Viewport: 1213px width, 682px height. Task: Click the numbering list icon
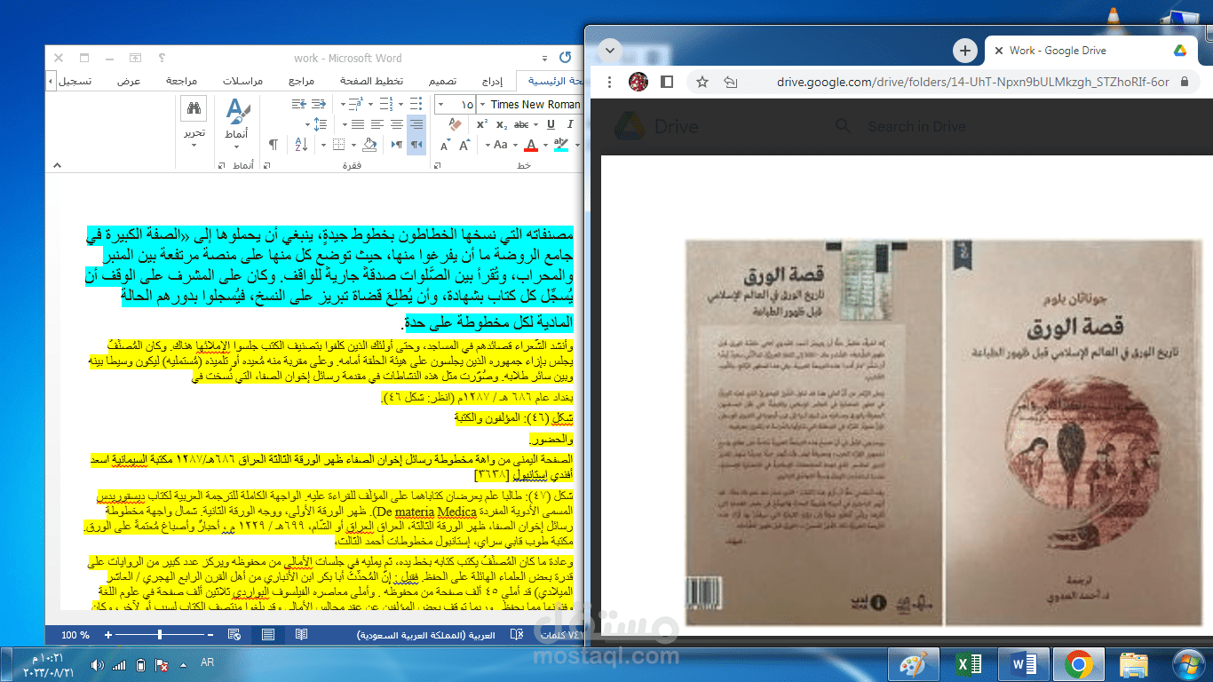pos(385,104)
